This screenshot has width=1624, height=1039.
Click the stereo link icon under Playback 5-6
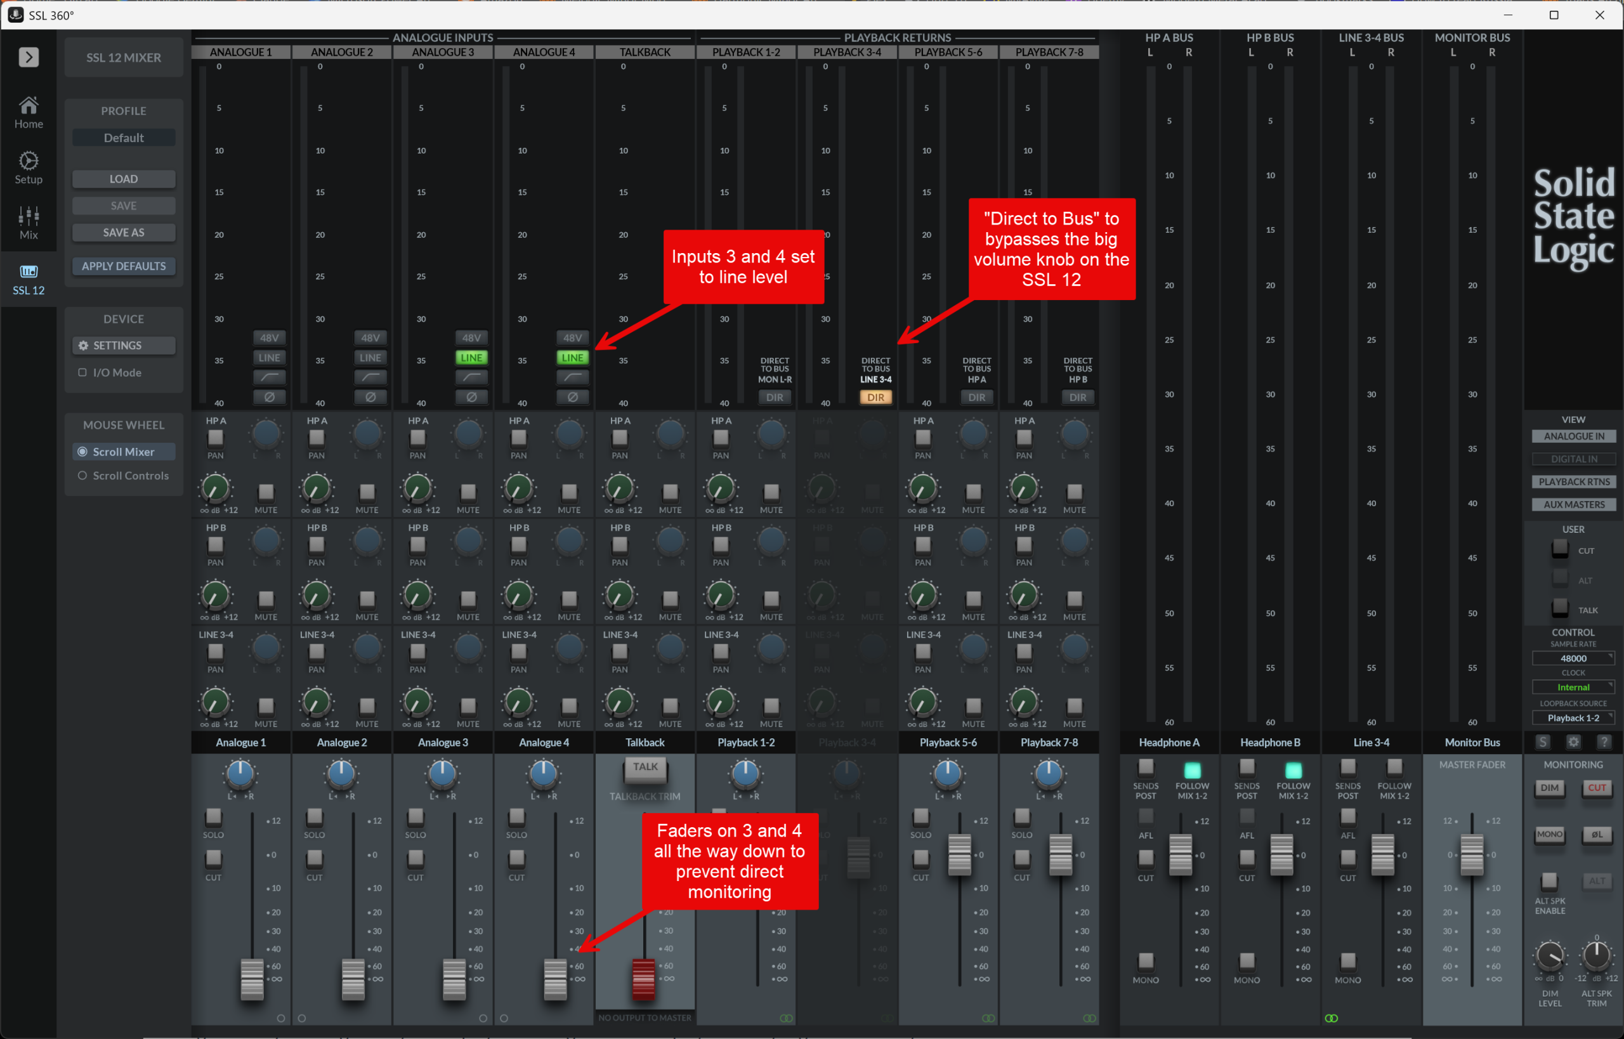[988, 1018]
